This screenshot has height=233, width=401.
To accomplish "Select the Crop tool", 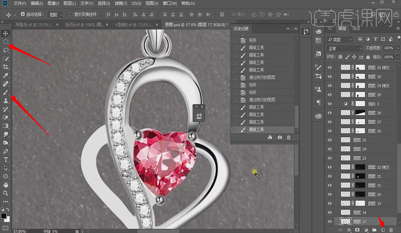I will (6, 67).
